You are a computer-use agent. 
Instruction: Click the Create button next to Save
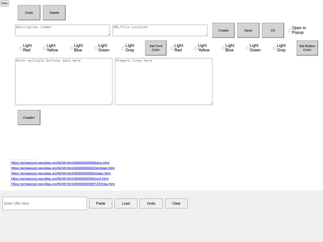(x=224, y=30)
